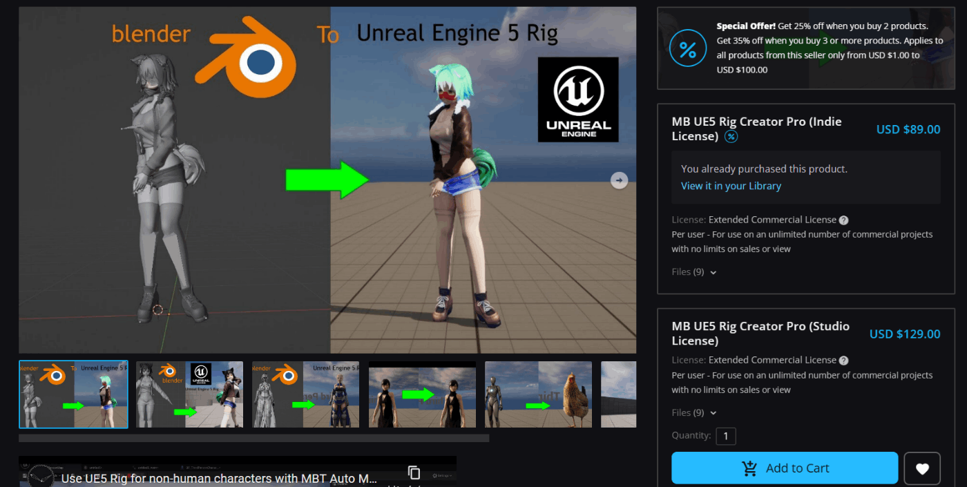Select the fourth thumbnail with the woman in a black dress

[x=422, y=394]
